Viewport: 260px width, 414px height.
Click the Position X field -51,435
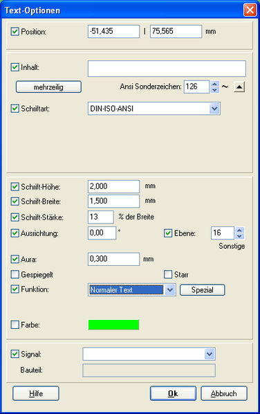point(113,31)
